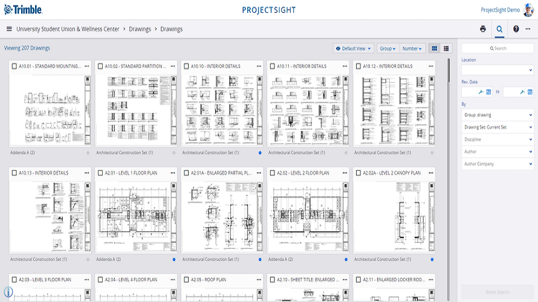Image resolution: width=538 pixels, height=302 pixels.
Task: Click the Reset Search button
Action: [x=497, y=292]
